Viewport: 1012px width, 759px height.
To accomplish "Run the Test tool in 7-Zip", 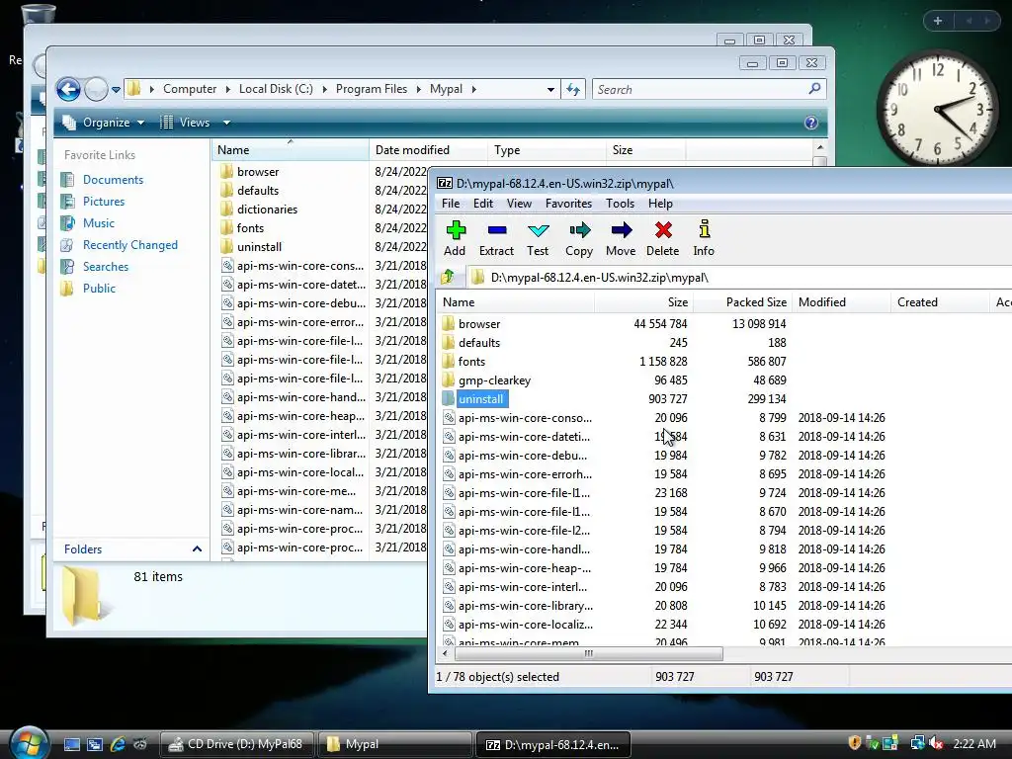I will point(538,238).
